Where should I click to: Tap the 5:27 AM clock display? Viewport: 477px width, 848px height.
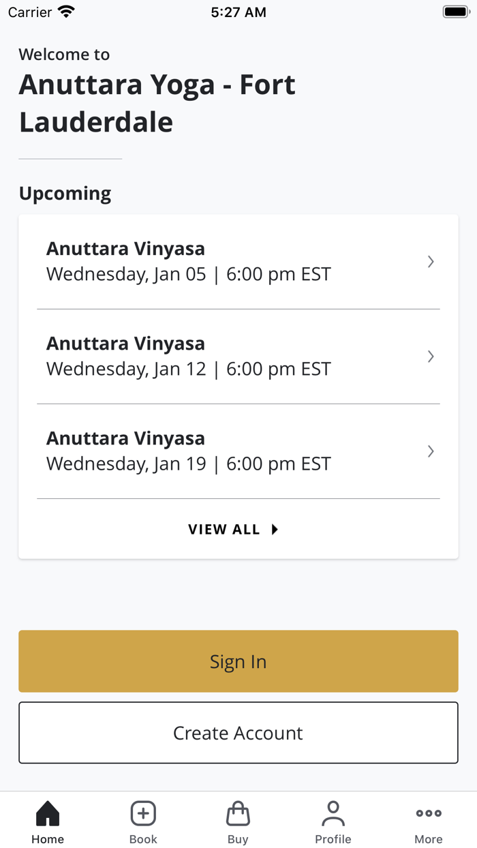coord(238,11)
